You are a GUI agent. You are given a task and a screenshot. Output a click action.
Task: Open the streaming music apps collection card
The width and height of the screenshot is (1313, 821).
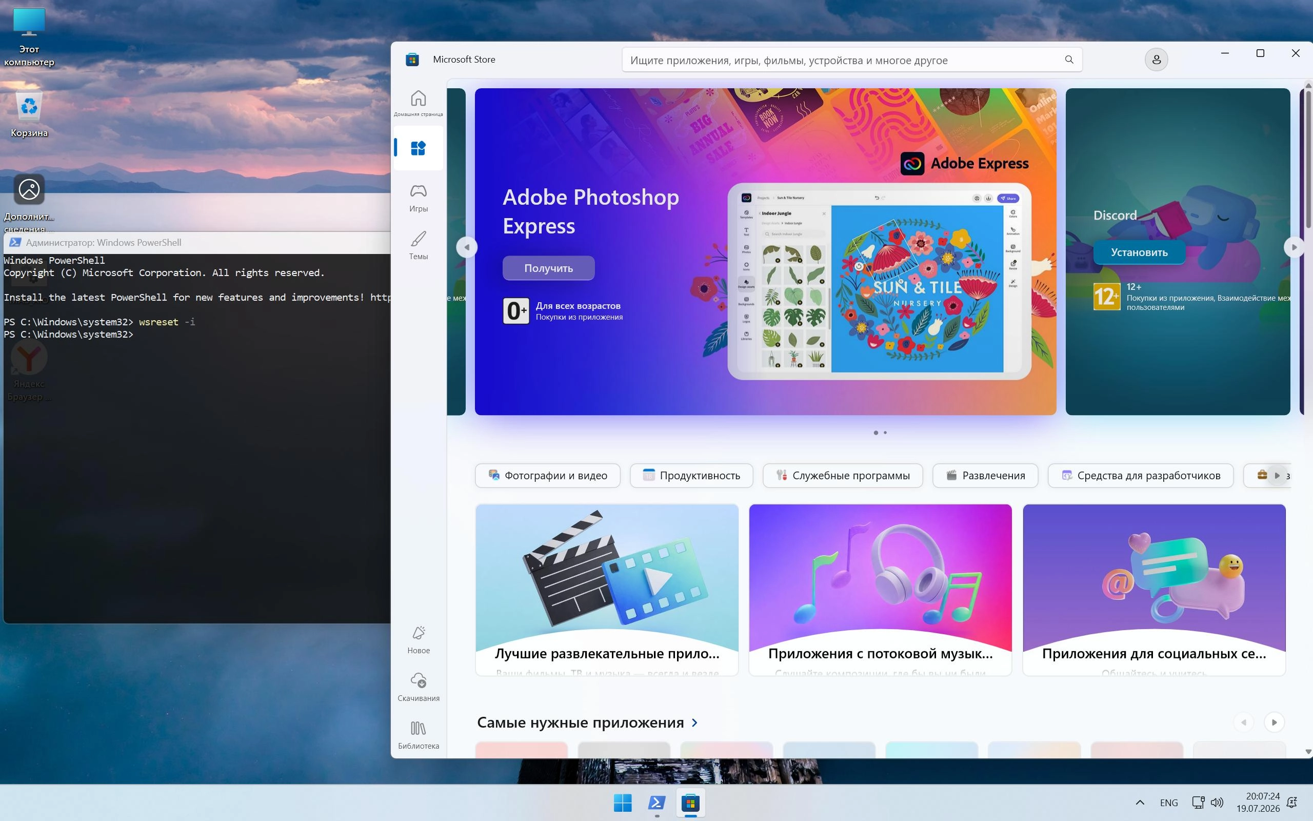(x=880, y=590)
